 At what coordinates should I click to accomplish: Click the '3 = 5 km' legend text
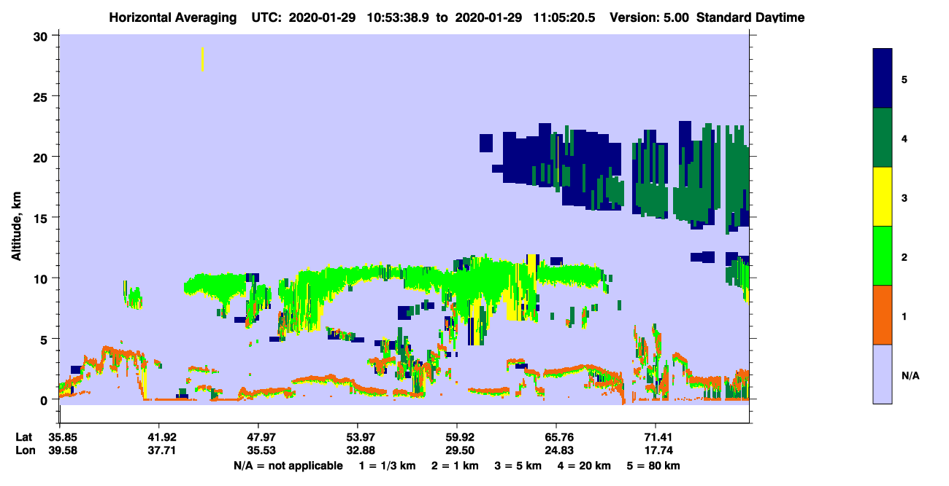click(x=518, y=466)
